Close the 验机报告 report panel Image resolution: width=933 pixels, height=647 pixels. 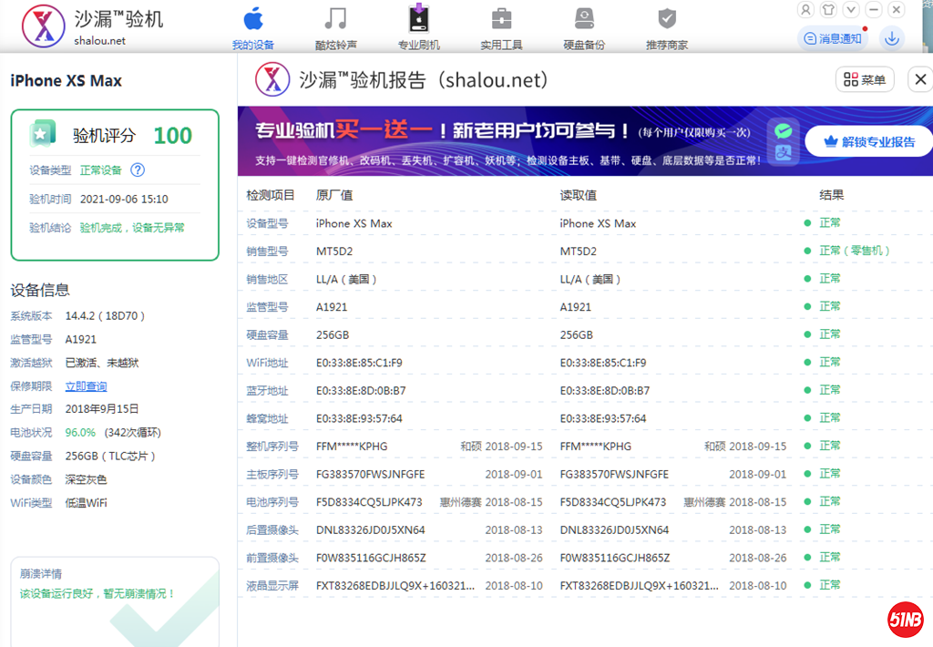(920, 80)
